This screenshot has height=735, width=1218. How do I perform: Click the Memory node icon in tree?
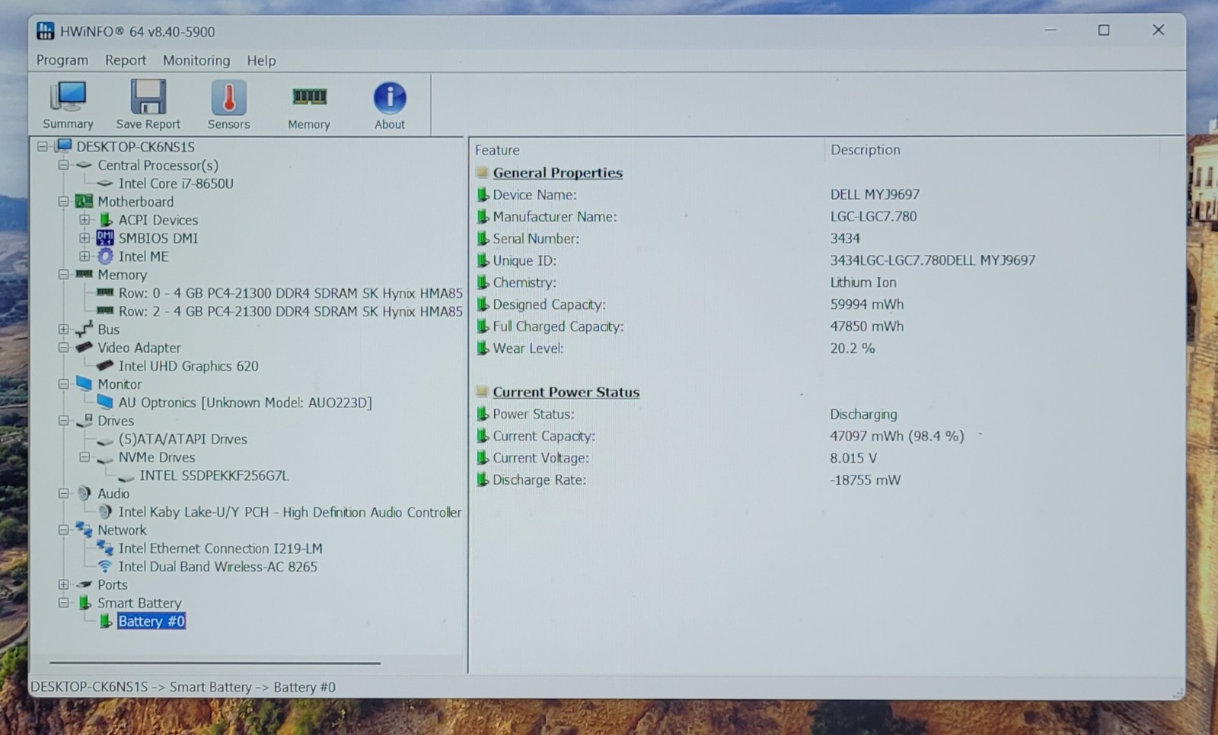pyautogui.click(x=84, y=274)
